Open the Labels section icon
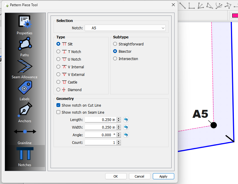Image resolution: width=238 pixels, height=184 pixels. pyautogui.click(x=25, y=88)
